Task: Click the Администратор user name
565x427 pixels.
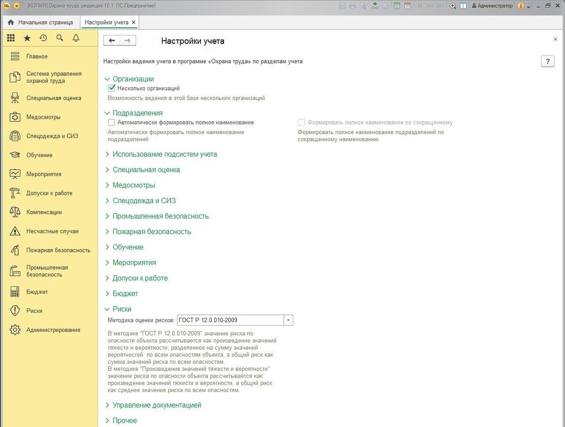Action: [492, 6]
